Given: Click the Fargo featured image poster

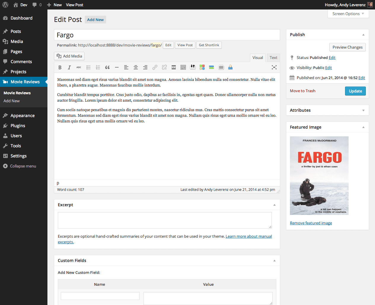Looking at the screenshot, I should pos(319,175).
